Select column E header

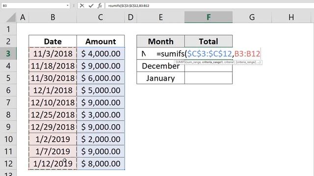tap(160, 17)
